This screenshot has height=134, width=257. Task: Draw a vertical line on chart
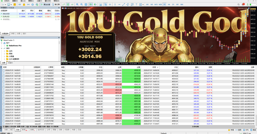pyautogui.click(x=115, y=5)
